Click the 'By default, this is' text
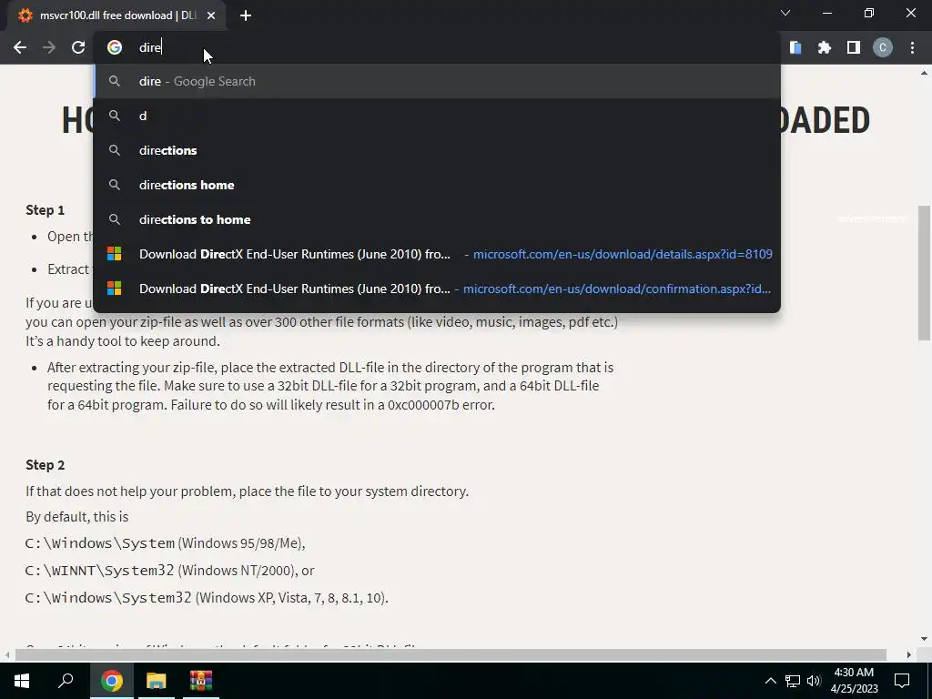Viewport: 932px width, 699px height. 76,517
